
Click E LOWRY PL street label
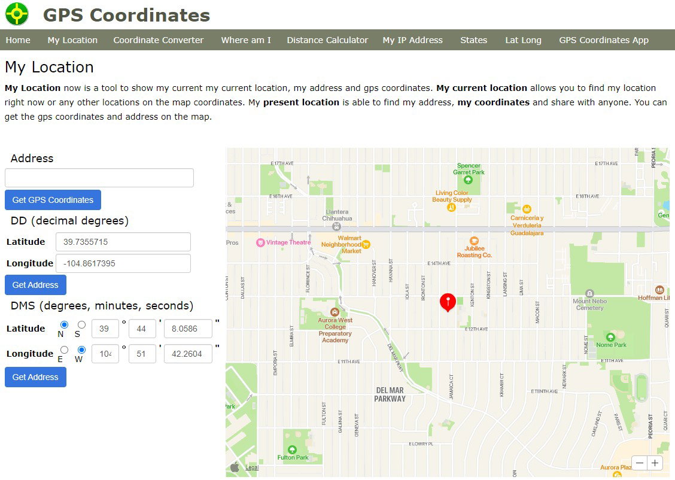click(x=421, y=444)
